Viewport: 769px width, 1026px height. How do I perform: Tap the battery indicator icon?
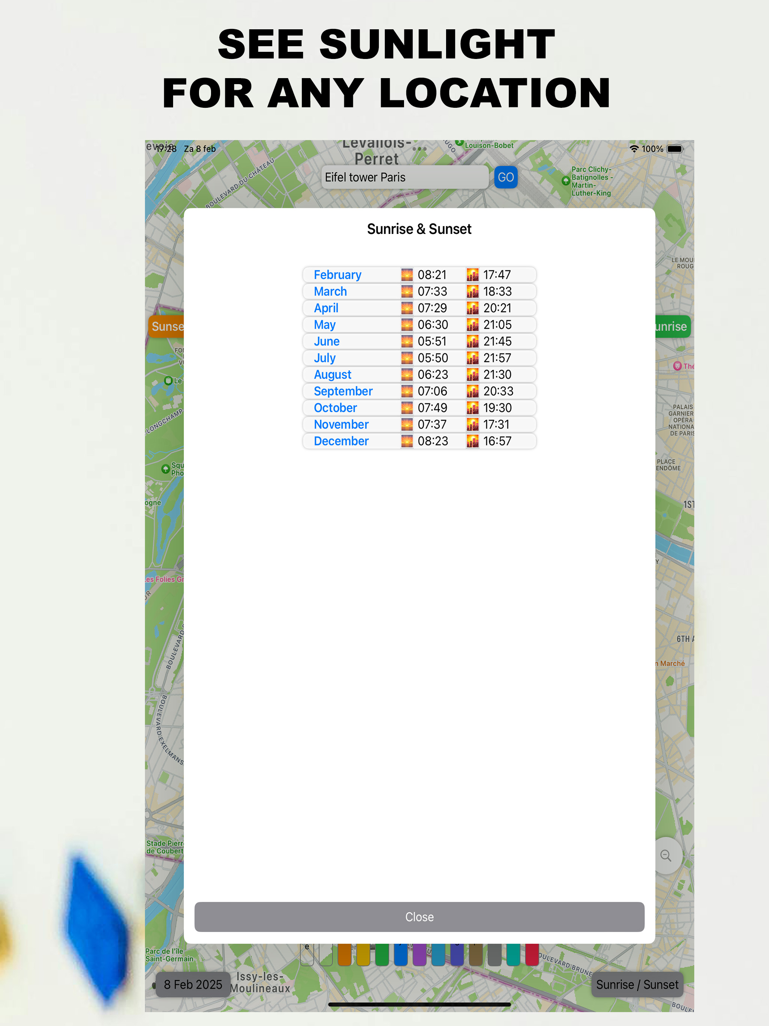click(x=675, y=149)
